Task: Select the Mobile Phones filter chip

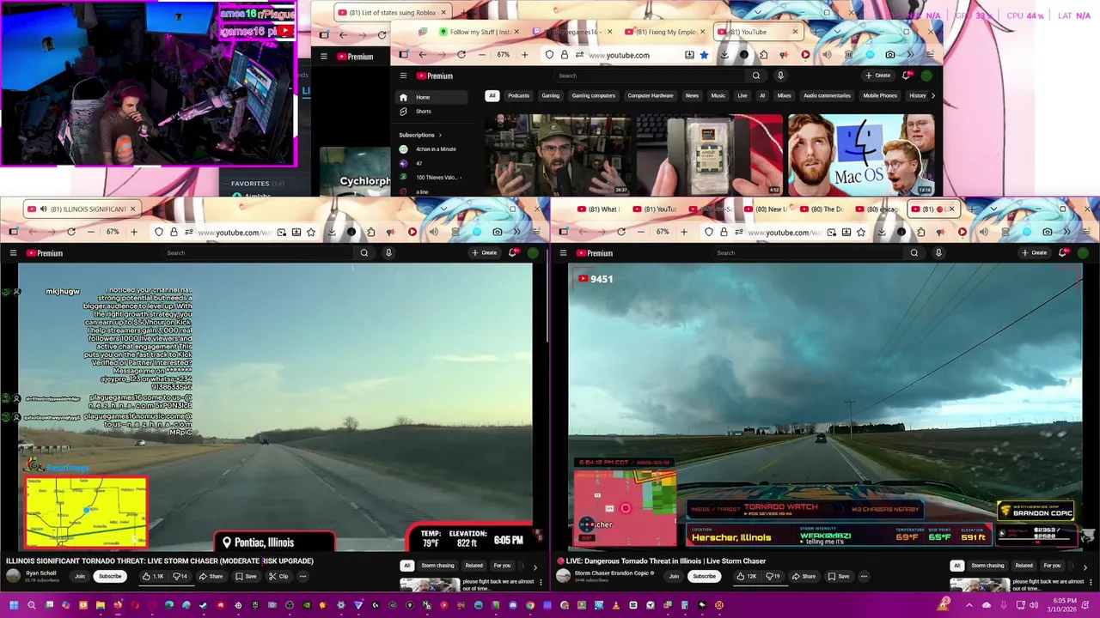Action: 879,95
